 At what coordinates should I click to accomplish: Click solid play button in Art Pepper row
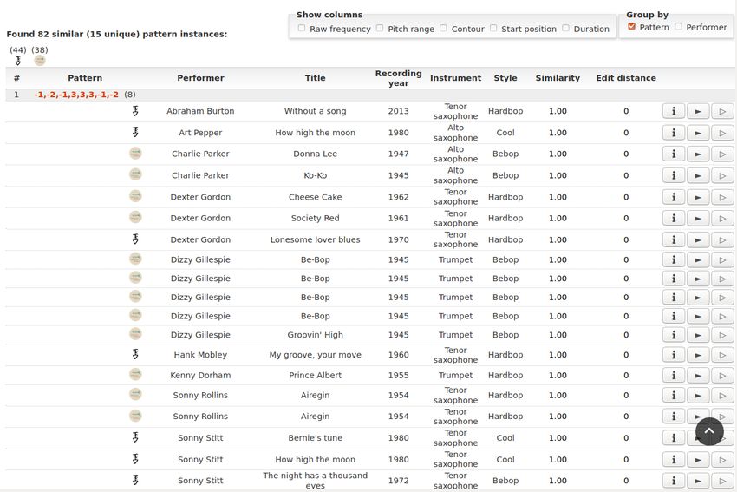pyautogui.click(x=698, y=133)
